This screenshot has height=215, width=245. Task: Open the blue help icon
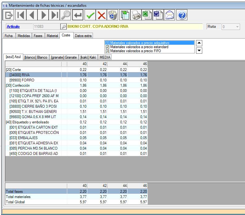pos(182,15)
